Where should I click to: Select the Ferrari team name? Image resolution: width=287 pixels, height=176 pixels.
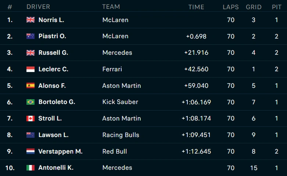click(x=112, y=69)
